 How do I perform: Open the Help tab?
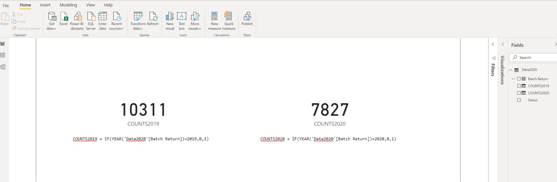(108, 5)
